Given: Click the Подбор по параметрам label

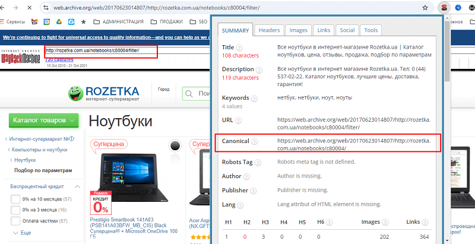Looking at the screenshot, I should 43,170.
